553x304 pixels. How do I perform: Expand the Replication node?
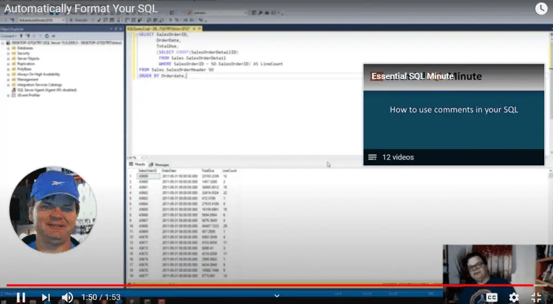pos(8,64)
